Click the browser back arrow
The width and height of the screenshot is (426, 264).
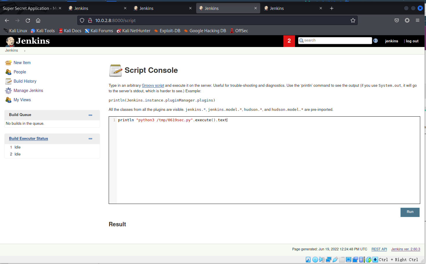pos(7,20)
